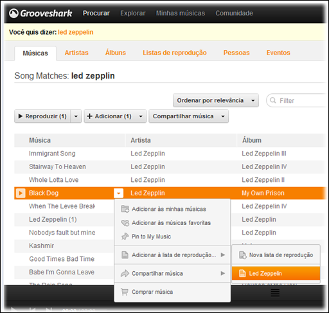Image resolution: width=329 pixels, height=313 pixels.
Task: Click the Grooveshark logo icon
Action: [13, 13]
